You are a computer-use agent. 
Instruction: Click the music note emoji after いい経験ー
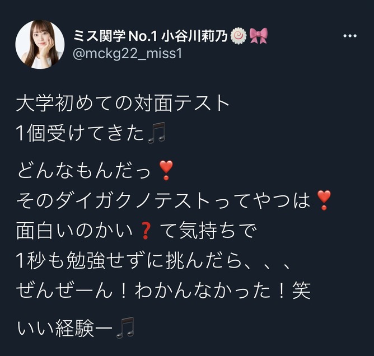tap(125, 328)
